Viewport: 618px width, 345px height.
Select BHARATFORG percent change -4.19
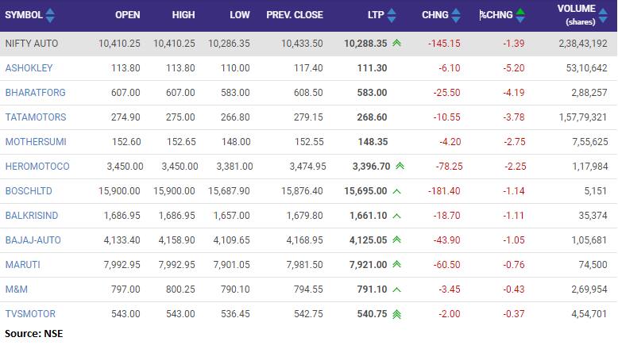514,93
